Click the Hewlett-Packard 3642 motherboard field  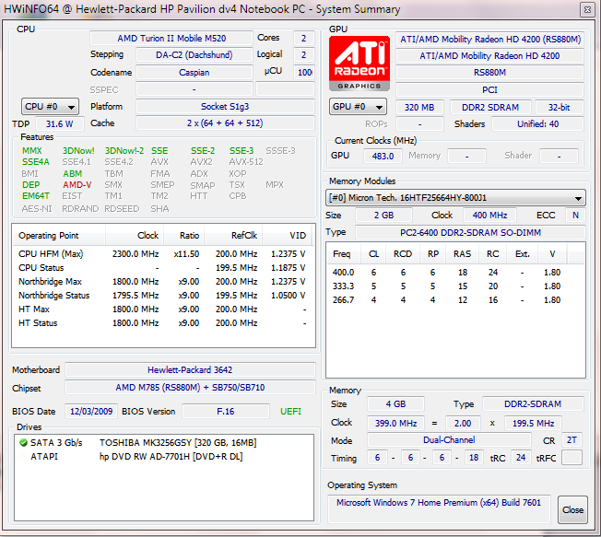(190, 369)
